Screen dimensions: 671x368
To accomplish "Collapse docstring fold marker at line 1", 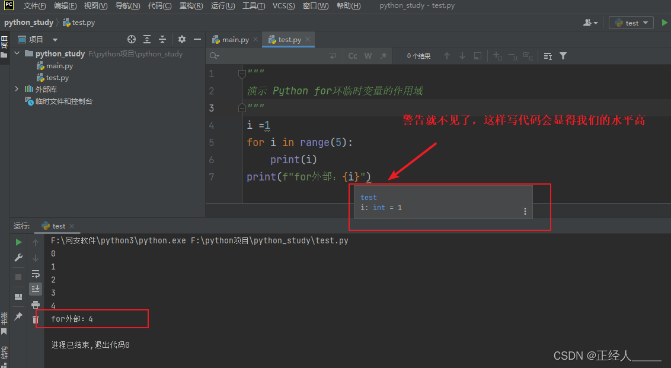I will pyautogui.click(x=242, y=74).
